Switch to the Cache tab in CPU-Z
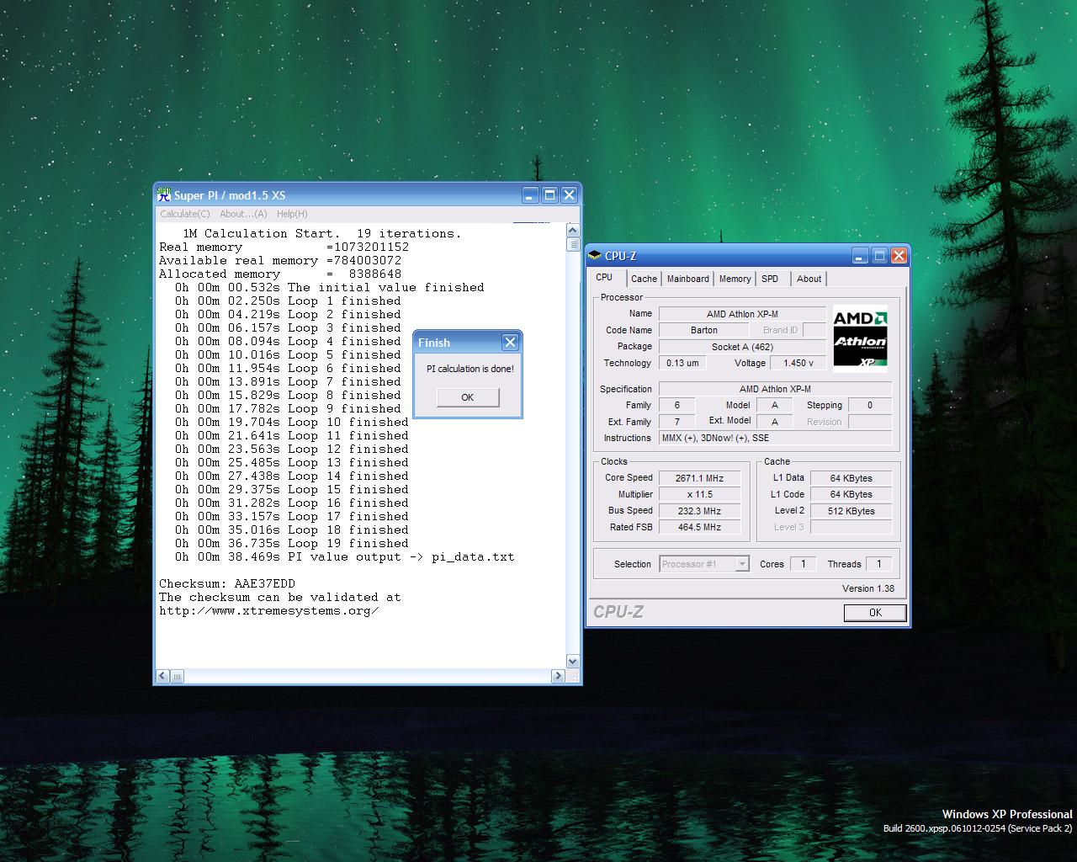The image size is (1077, 862). [644, 279]
